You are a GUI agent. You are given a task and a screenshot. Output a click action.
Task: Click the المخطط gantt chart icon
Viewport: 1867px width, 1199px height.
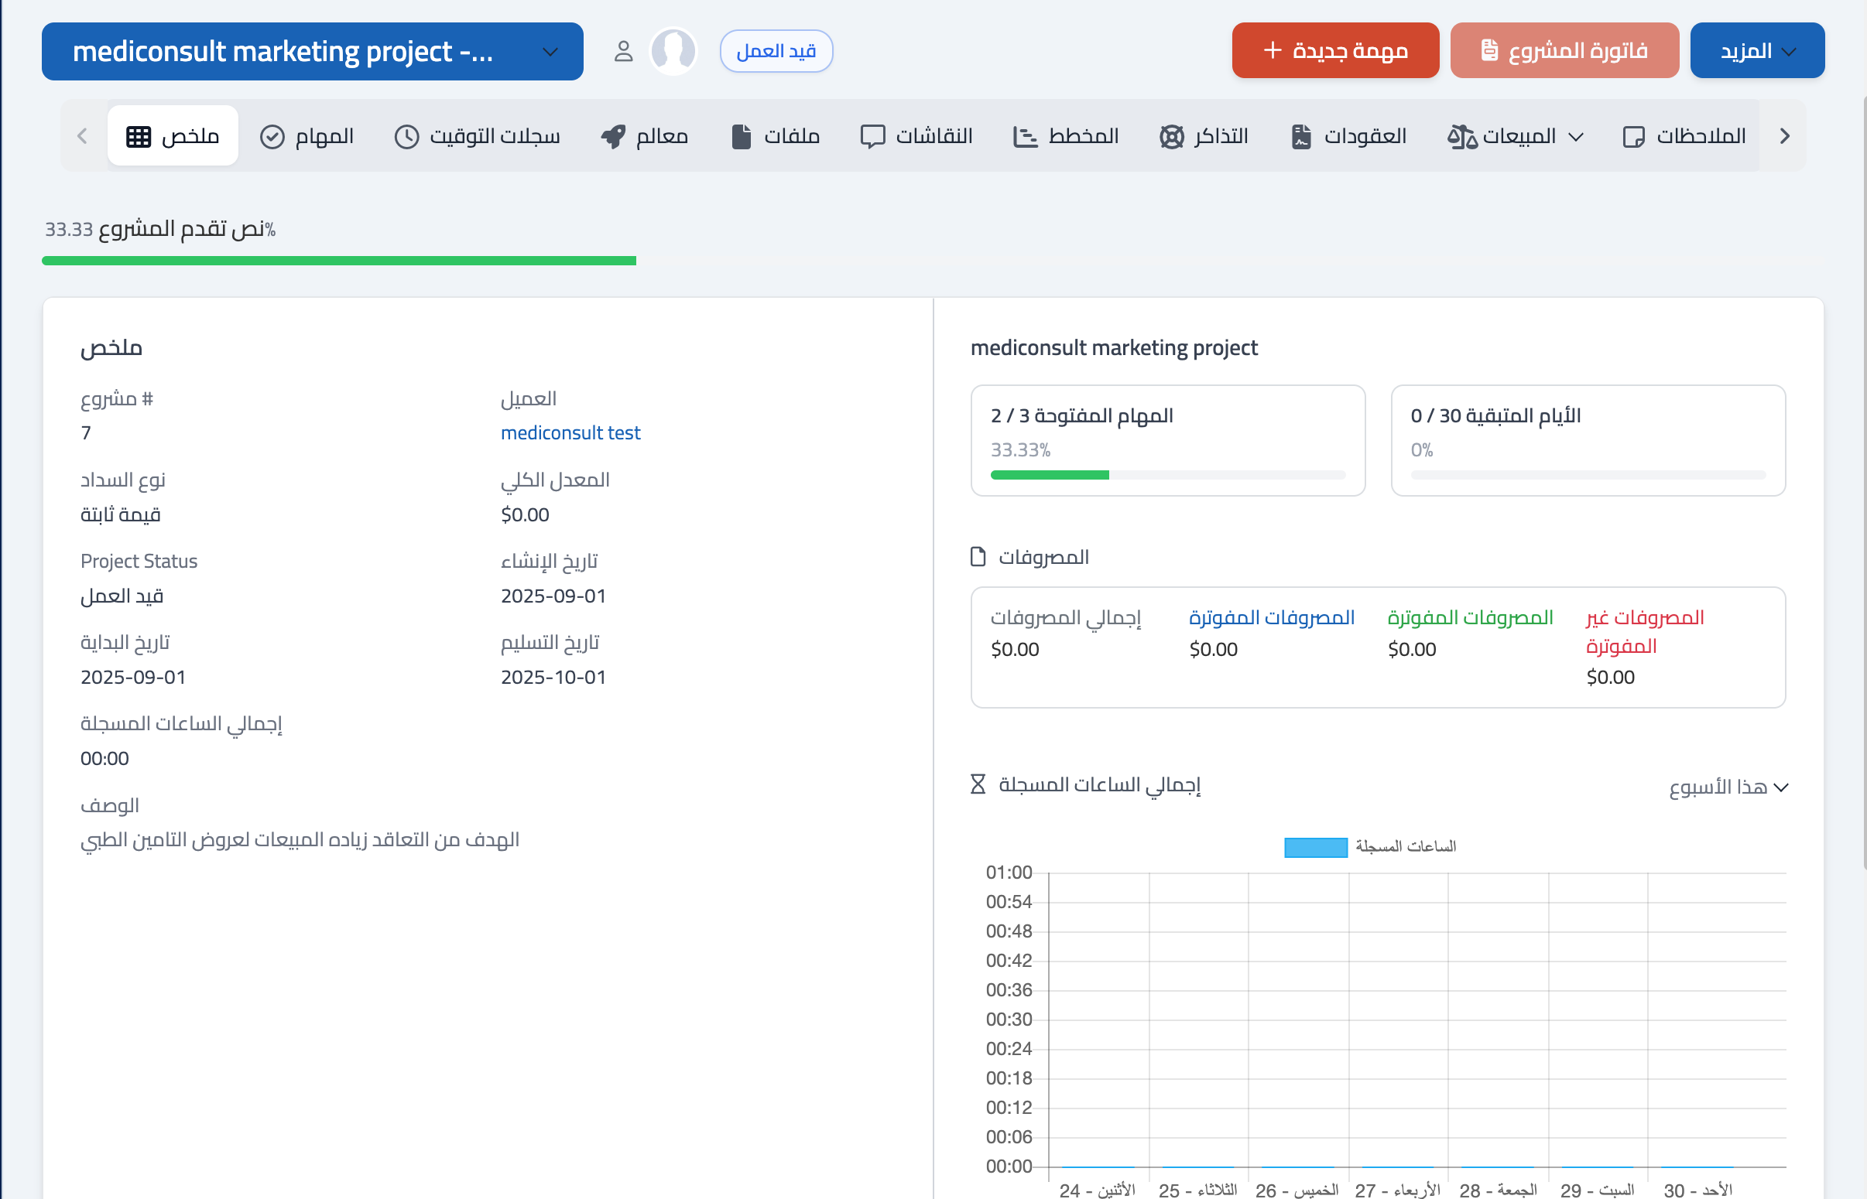(x=1024, y=137)
